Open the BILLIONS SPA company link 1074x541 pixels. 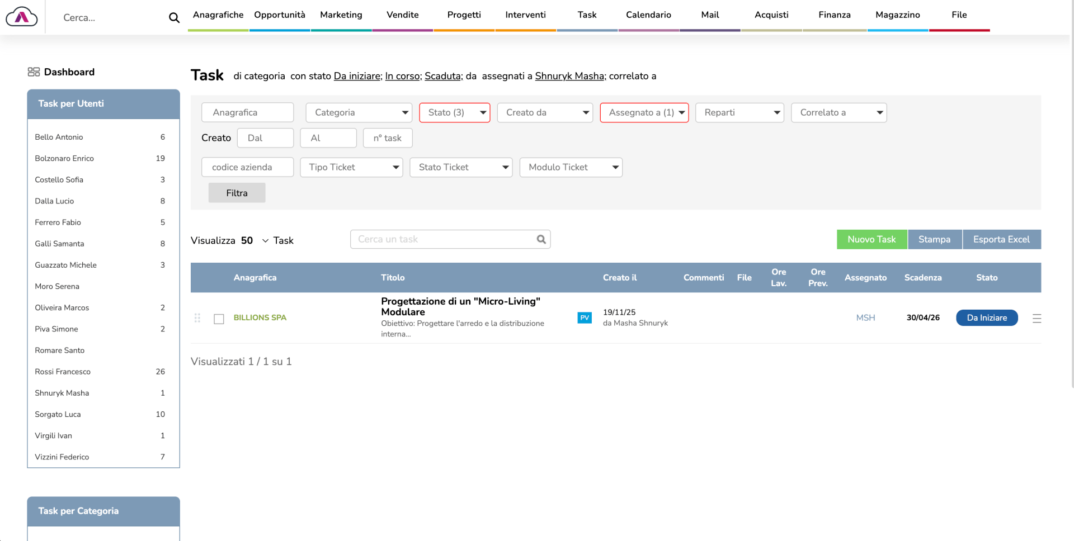pyautogui.click(x=260, y=317)
